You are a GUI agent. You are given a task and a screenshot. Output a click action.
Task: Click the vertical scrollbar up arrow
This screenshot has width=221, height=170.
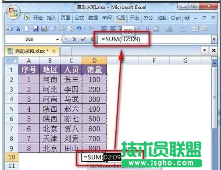(214, 63)
